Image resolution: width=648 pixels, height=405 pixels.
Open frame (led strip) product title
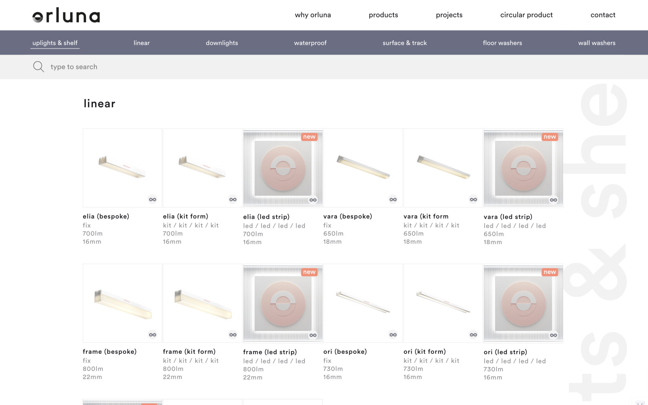(270, 352)
